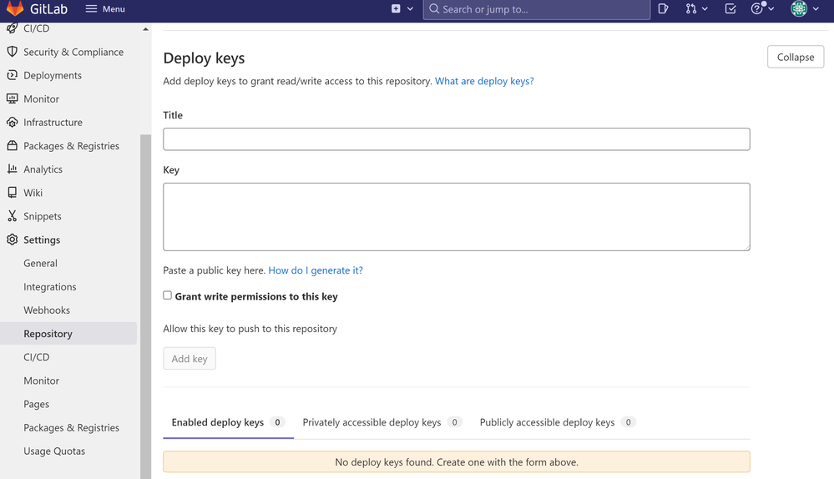The width and height of the screenshot is (834, 479).
Task: Select Monitor under Settings
Action: [42, 381]
